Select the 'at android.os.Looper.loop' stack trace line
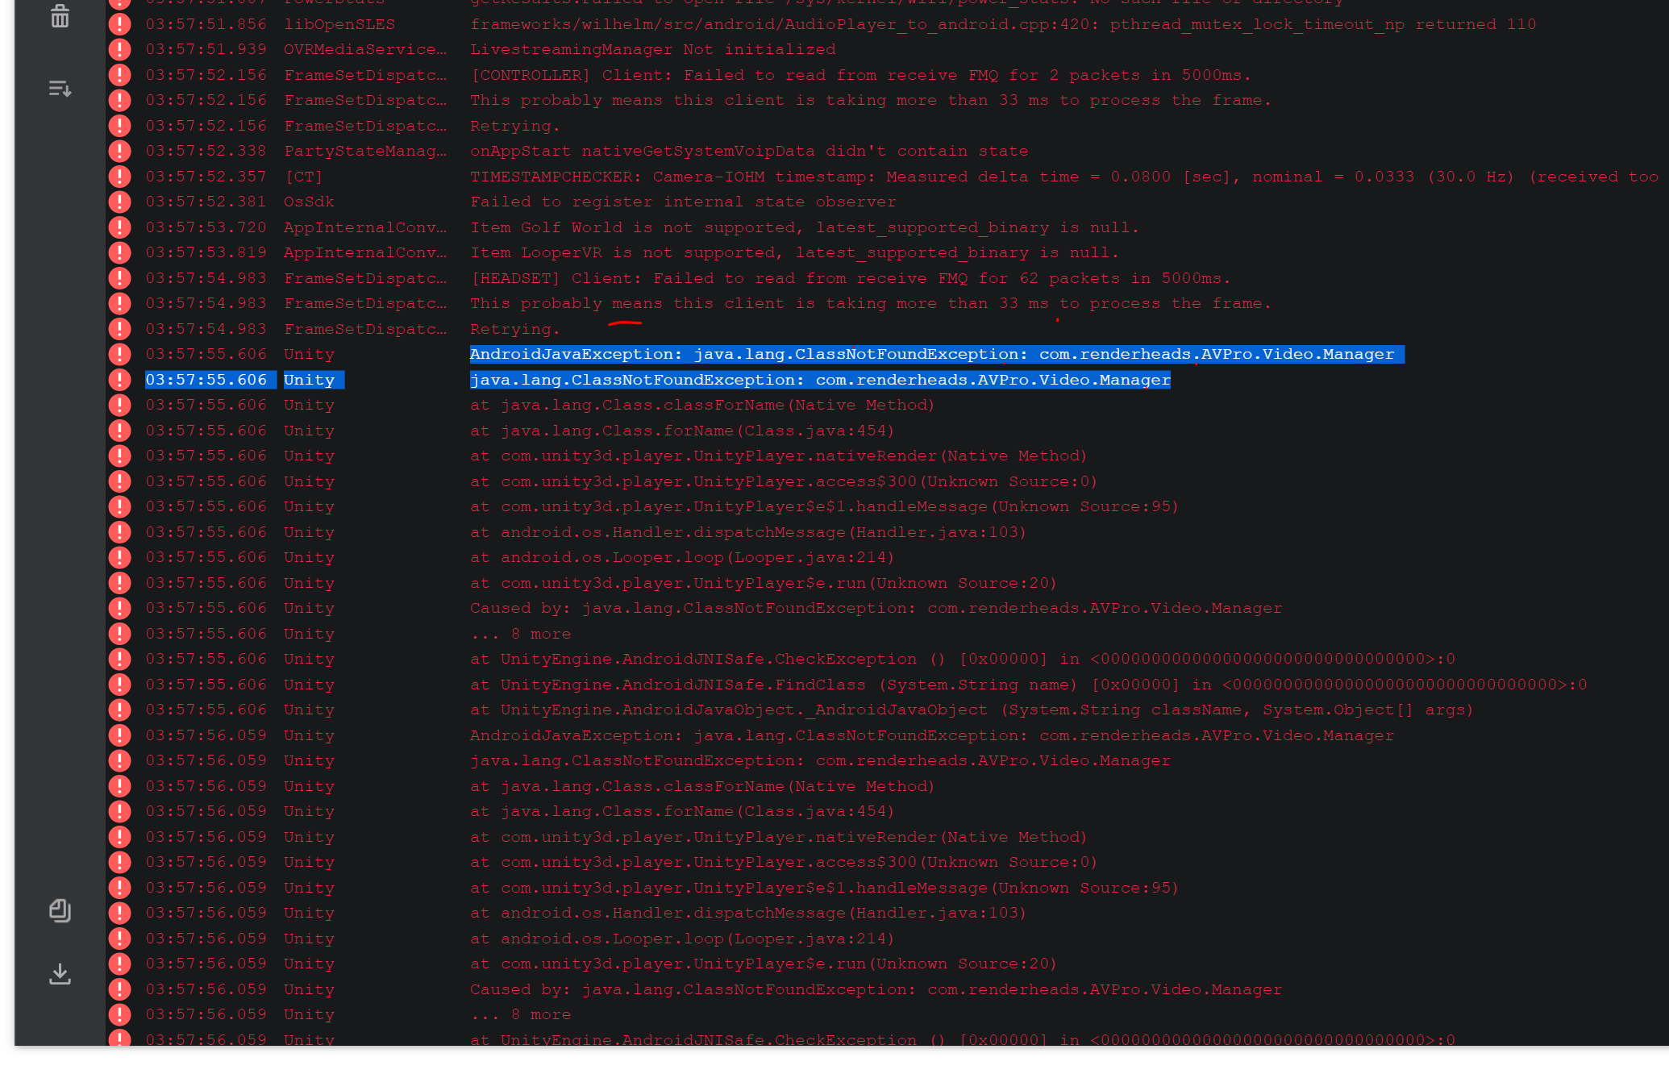Image resolution: width=1669 pixels, height=1074 pixels. point(681,556)
